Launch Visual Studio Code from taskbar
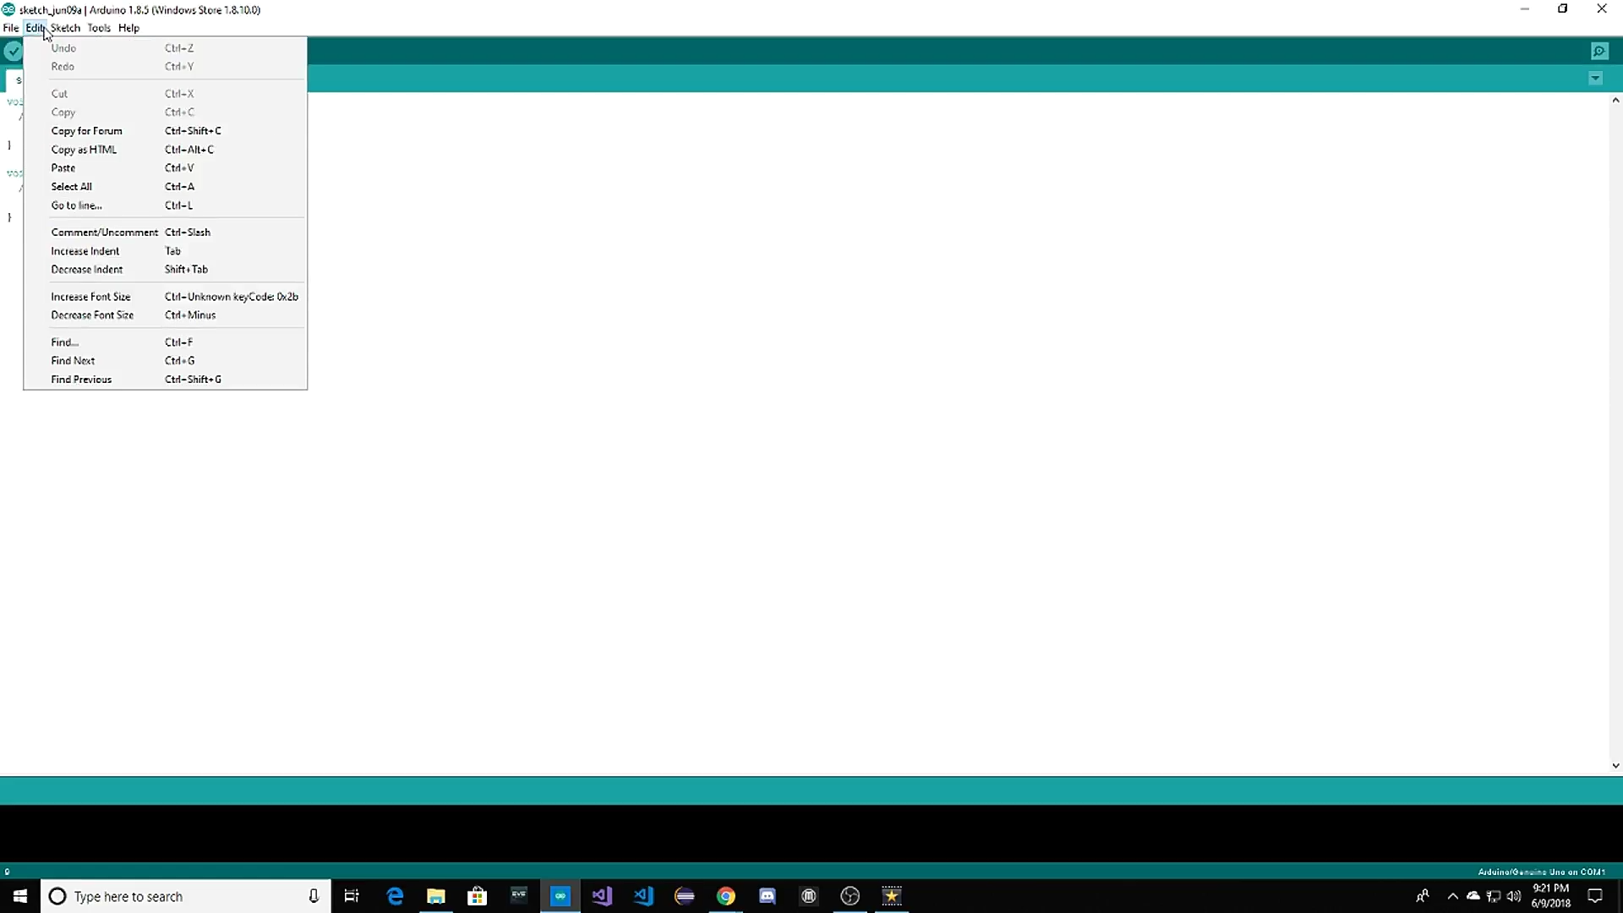 click(x=643, y=896)
